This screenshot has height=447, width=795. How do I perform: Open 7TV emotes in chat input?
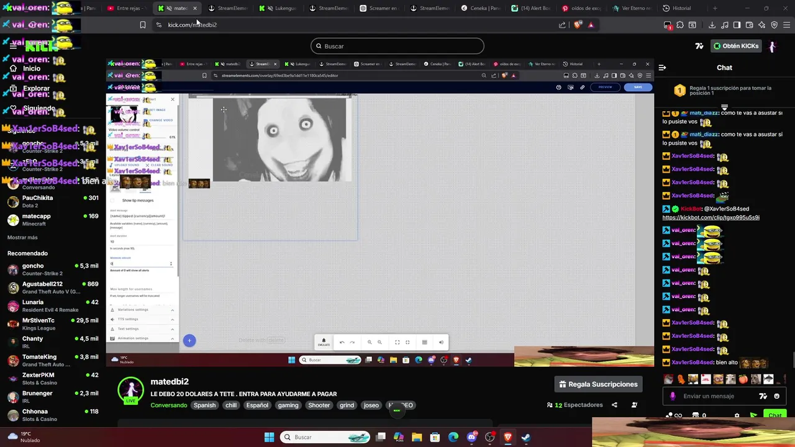click(x=763, y=396)
